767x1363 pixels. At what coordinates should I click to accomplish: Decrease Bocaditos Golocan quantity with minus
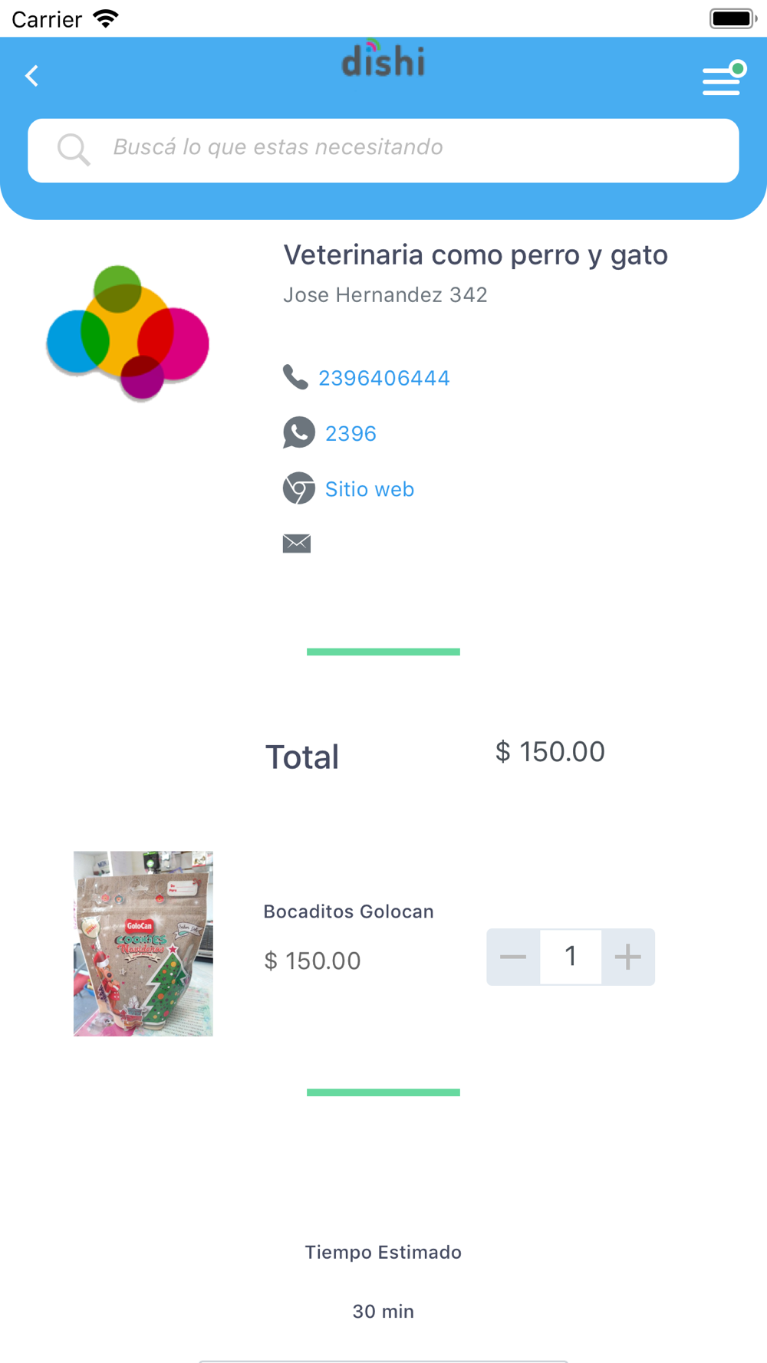click(513, 957)
